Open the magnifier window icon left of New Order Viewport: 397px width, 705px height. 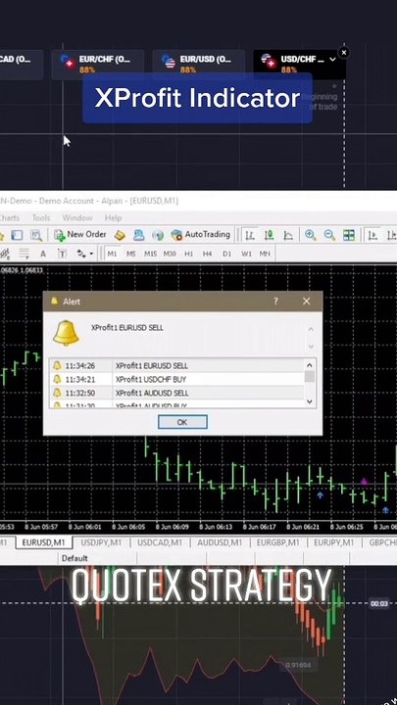click(36, 235)
